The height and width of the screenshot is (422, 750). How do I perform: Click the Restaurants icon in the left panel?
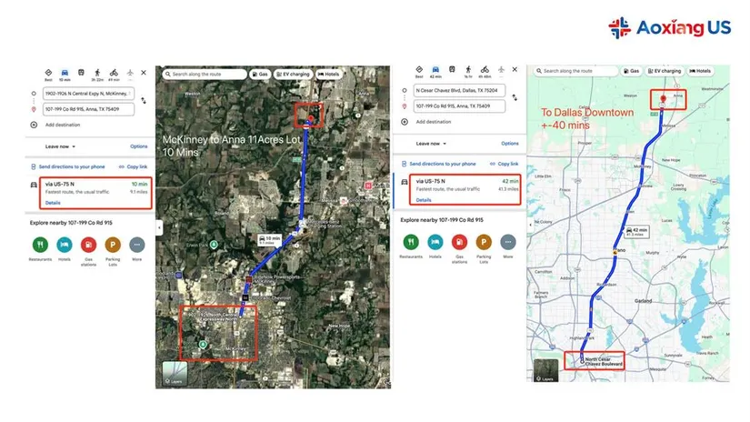pyautogui.click(x=40, y=244)
